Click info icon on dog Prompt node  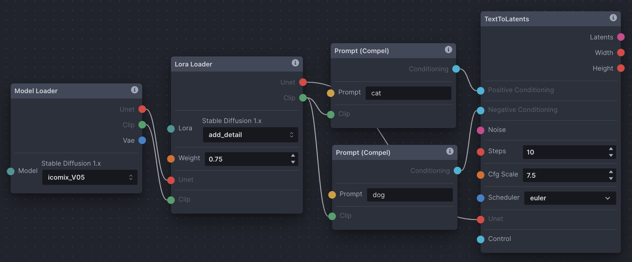point(450,151)
